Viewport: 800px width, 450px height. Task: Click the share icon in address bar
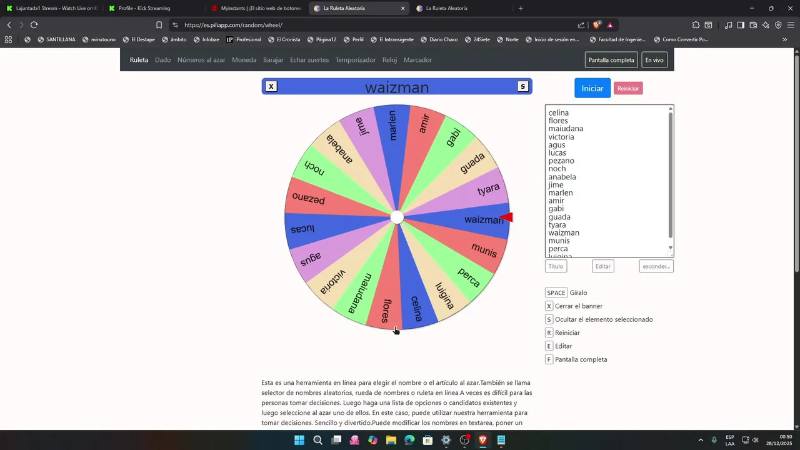[581, 25]
